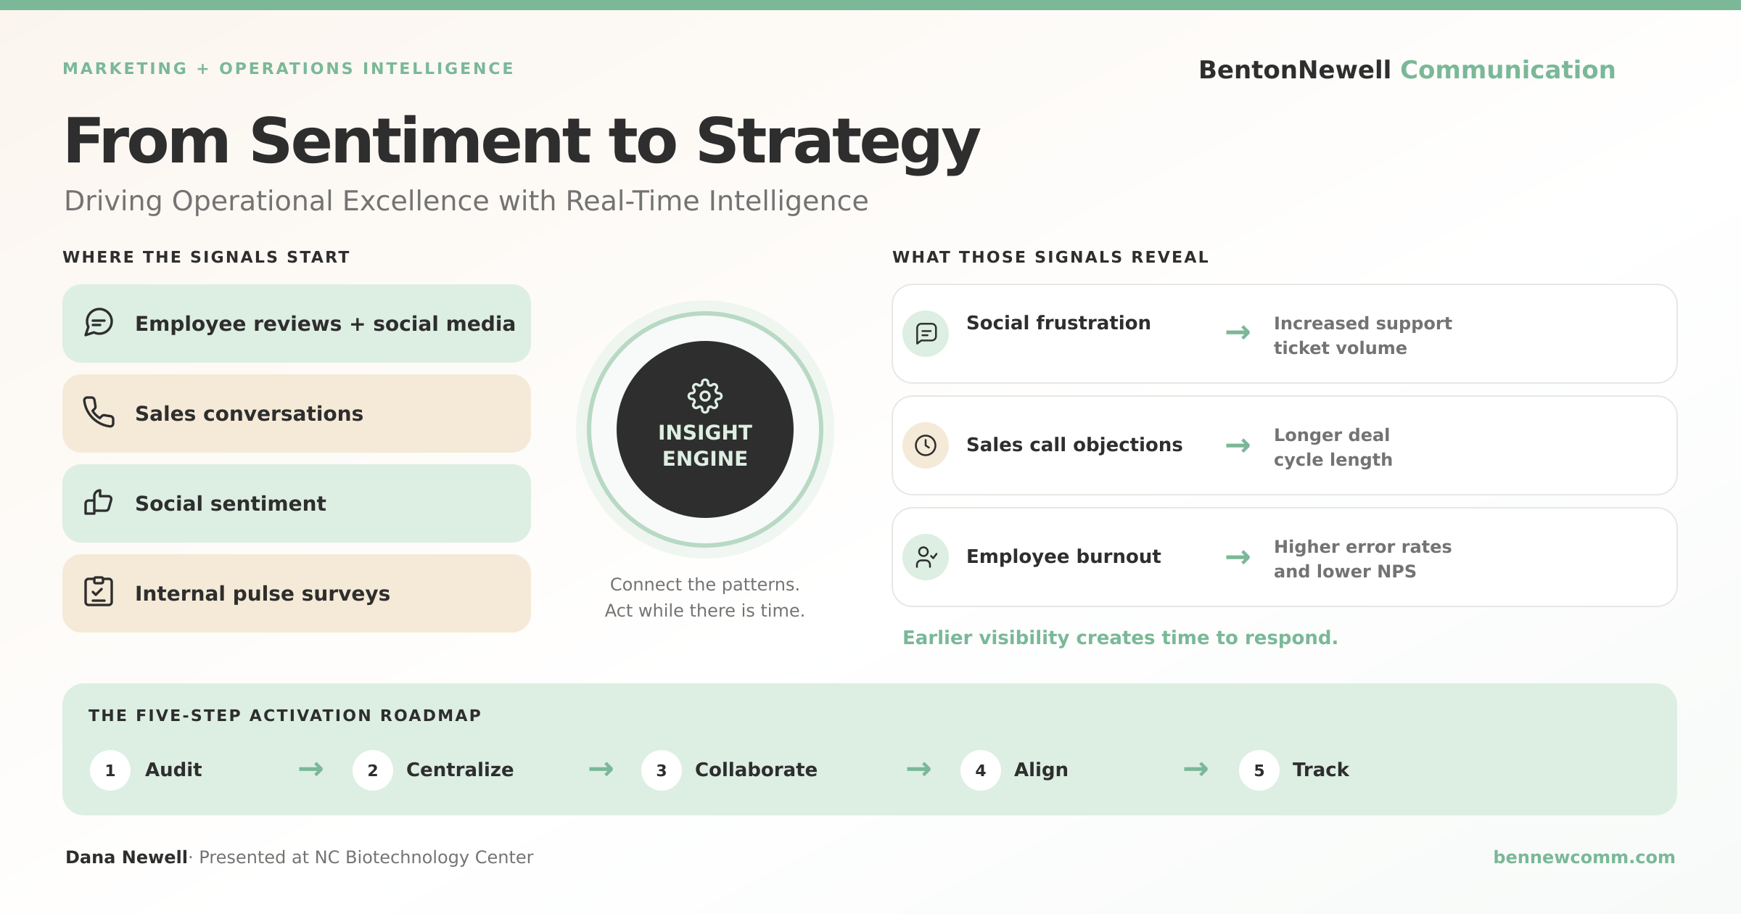Select the Employee reviews + social media label

[x=325, y=324]
